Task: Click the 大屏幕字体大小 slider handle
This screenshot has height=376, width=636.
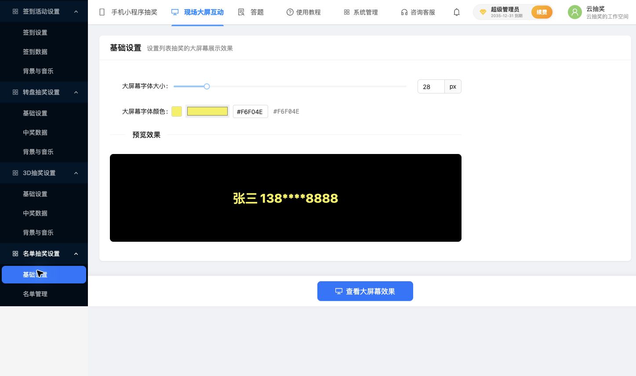Action: [x=207, y=86]
